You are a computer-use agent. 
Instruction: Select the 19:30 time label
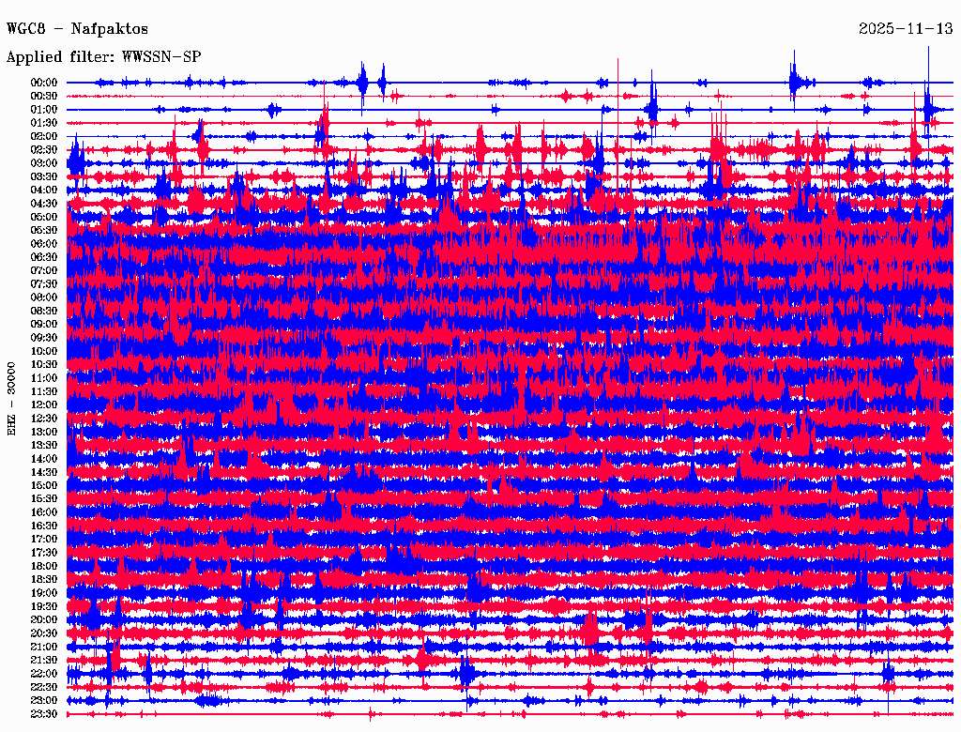(44, 607)
